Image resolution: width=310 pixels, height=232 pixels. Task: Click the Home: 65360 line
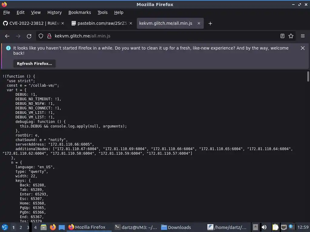[x=33, y=203]
